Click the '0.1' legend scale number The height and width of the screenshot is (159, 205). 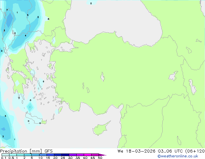click(4, 158)
